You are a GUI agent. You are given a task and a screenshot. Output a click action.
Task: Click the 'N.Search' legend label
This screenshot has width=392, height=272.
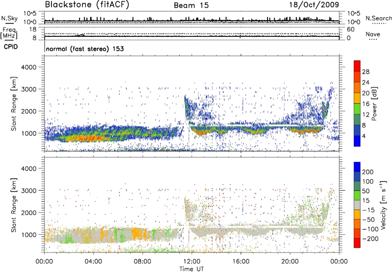pyautogui.click(x=378, y=18)
